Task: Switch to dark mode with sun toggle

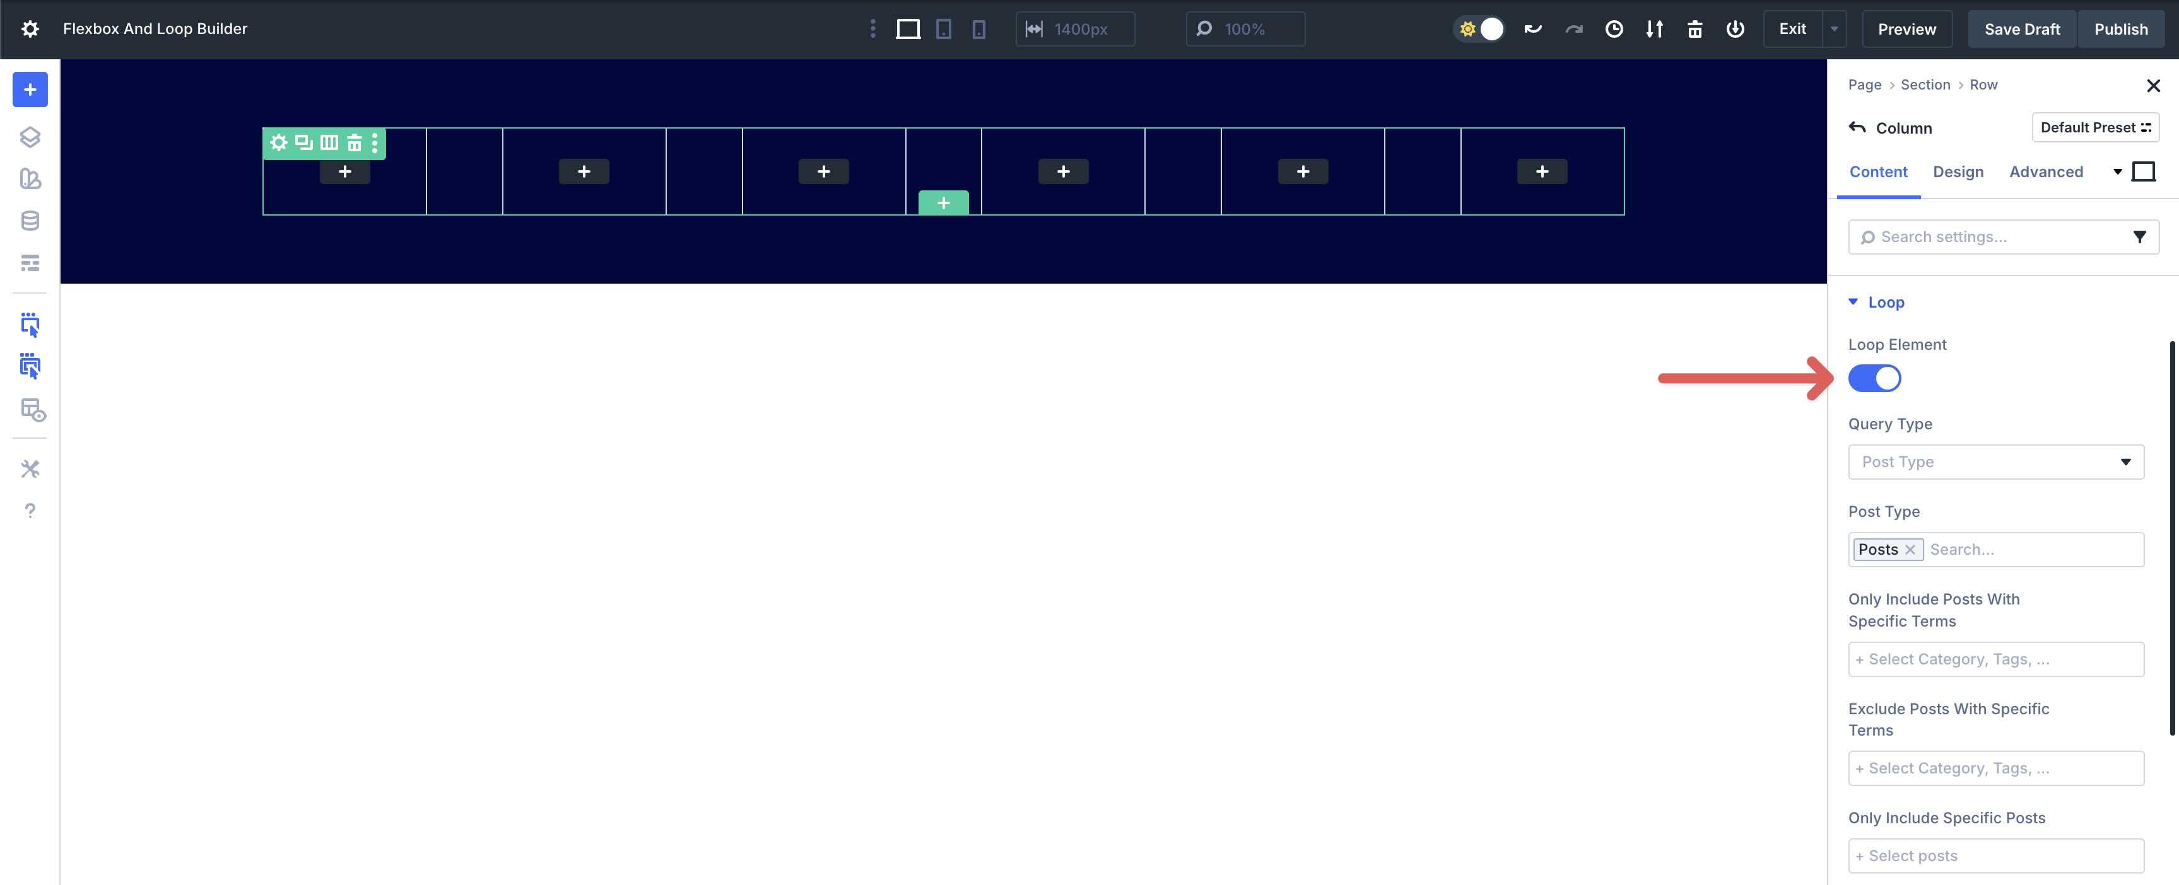Action: pos(1479,28)
